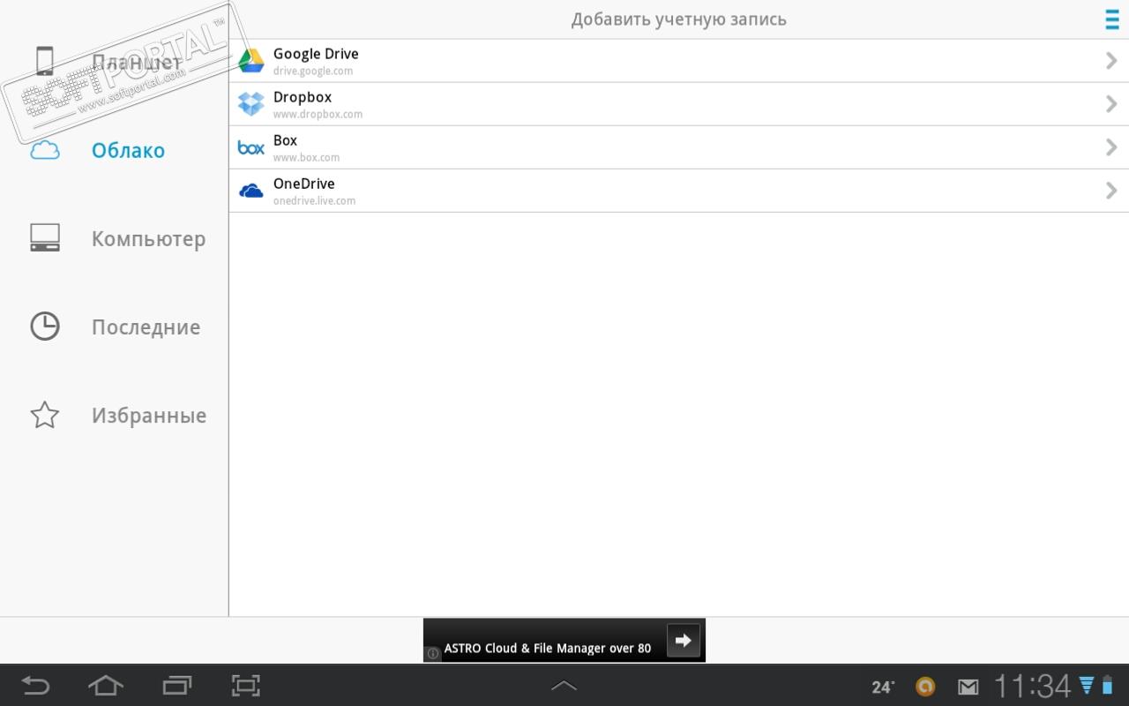This screenshot has width=1129, height=706.
Task: Click the info icon on the ad banner
Action: pyautogui.click(x=433, y=654)
